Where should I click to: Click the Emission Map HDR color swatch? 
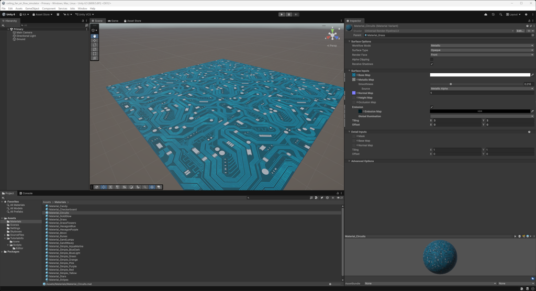coord(480,111)
